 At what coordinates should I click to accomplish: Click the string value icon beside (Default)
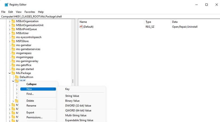coord(81,26)
